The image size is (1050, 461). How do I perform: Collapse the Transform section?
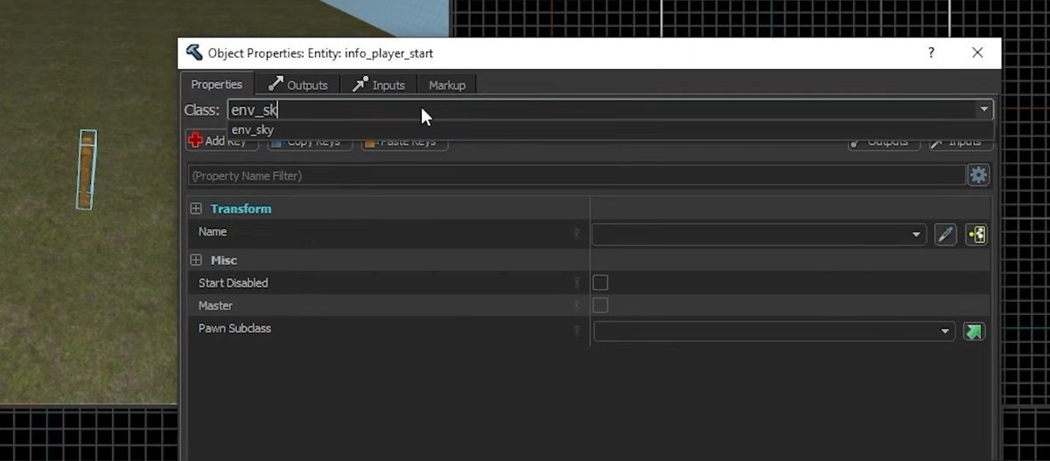pyautogui.click(x=196, y=209)
